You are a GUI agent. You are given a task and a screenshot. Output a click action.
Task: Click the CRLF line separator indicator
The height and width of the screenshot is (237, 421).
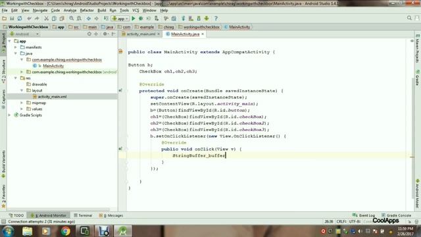[x=341, y=222]
